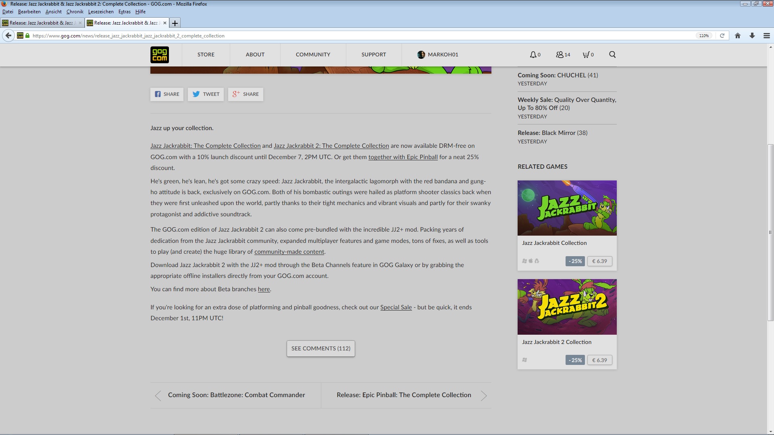This screenshot has height=435, width=774.
Task: Follow Jazz Jackrabbit 2: The Complete Collection link
Action: point(331,146)
